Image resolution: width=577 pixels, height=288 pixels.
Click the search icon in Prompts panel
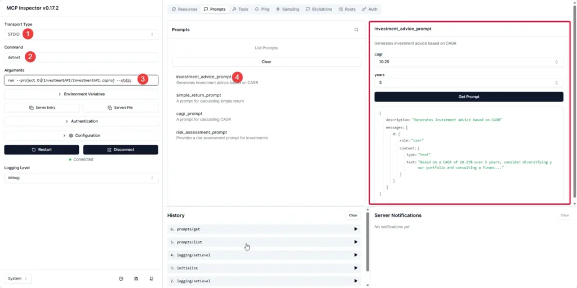coord(356,30)
